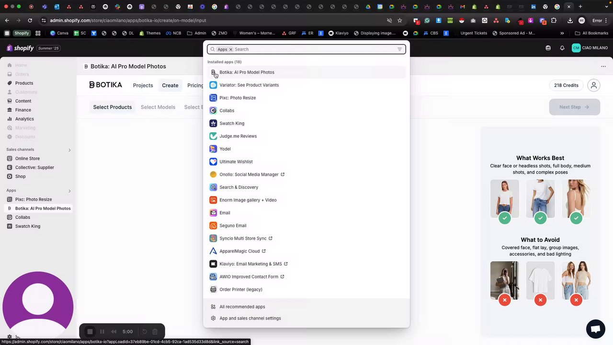Click the ApparelMagic Cloud icon
Viewport: 613px width, 345px height.
(213, 251)
